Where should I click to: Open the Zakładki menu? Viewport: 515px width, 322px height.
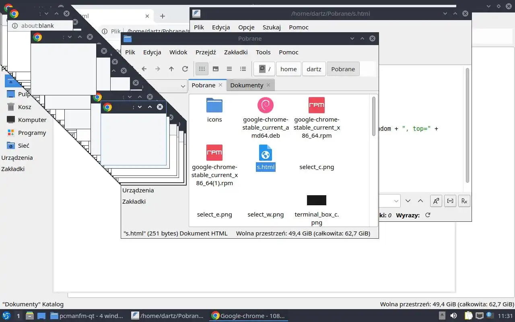(x=236, y=52)
